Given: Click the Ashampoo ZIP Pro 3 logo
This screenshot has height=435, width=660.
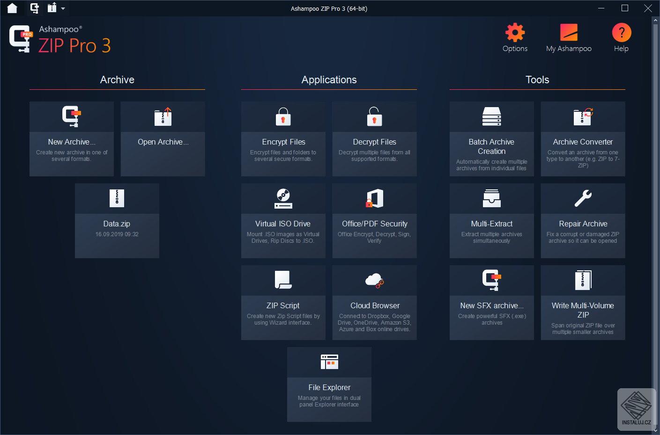Looking at the screenshot, I should tap(60, 39).
